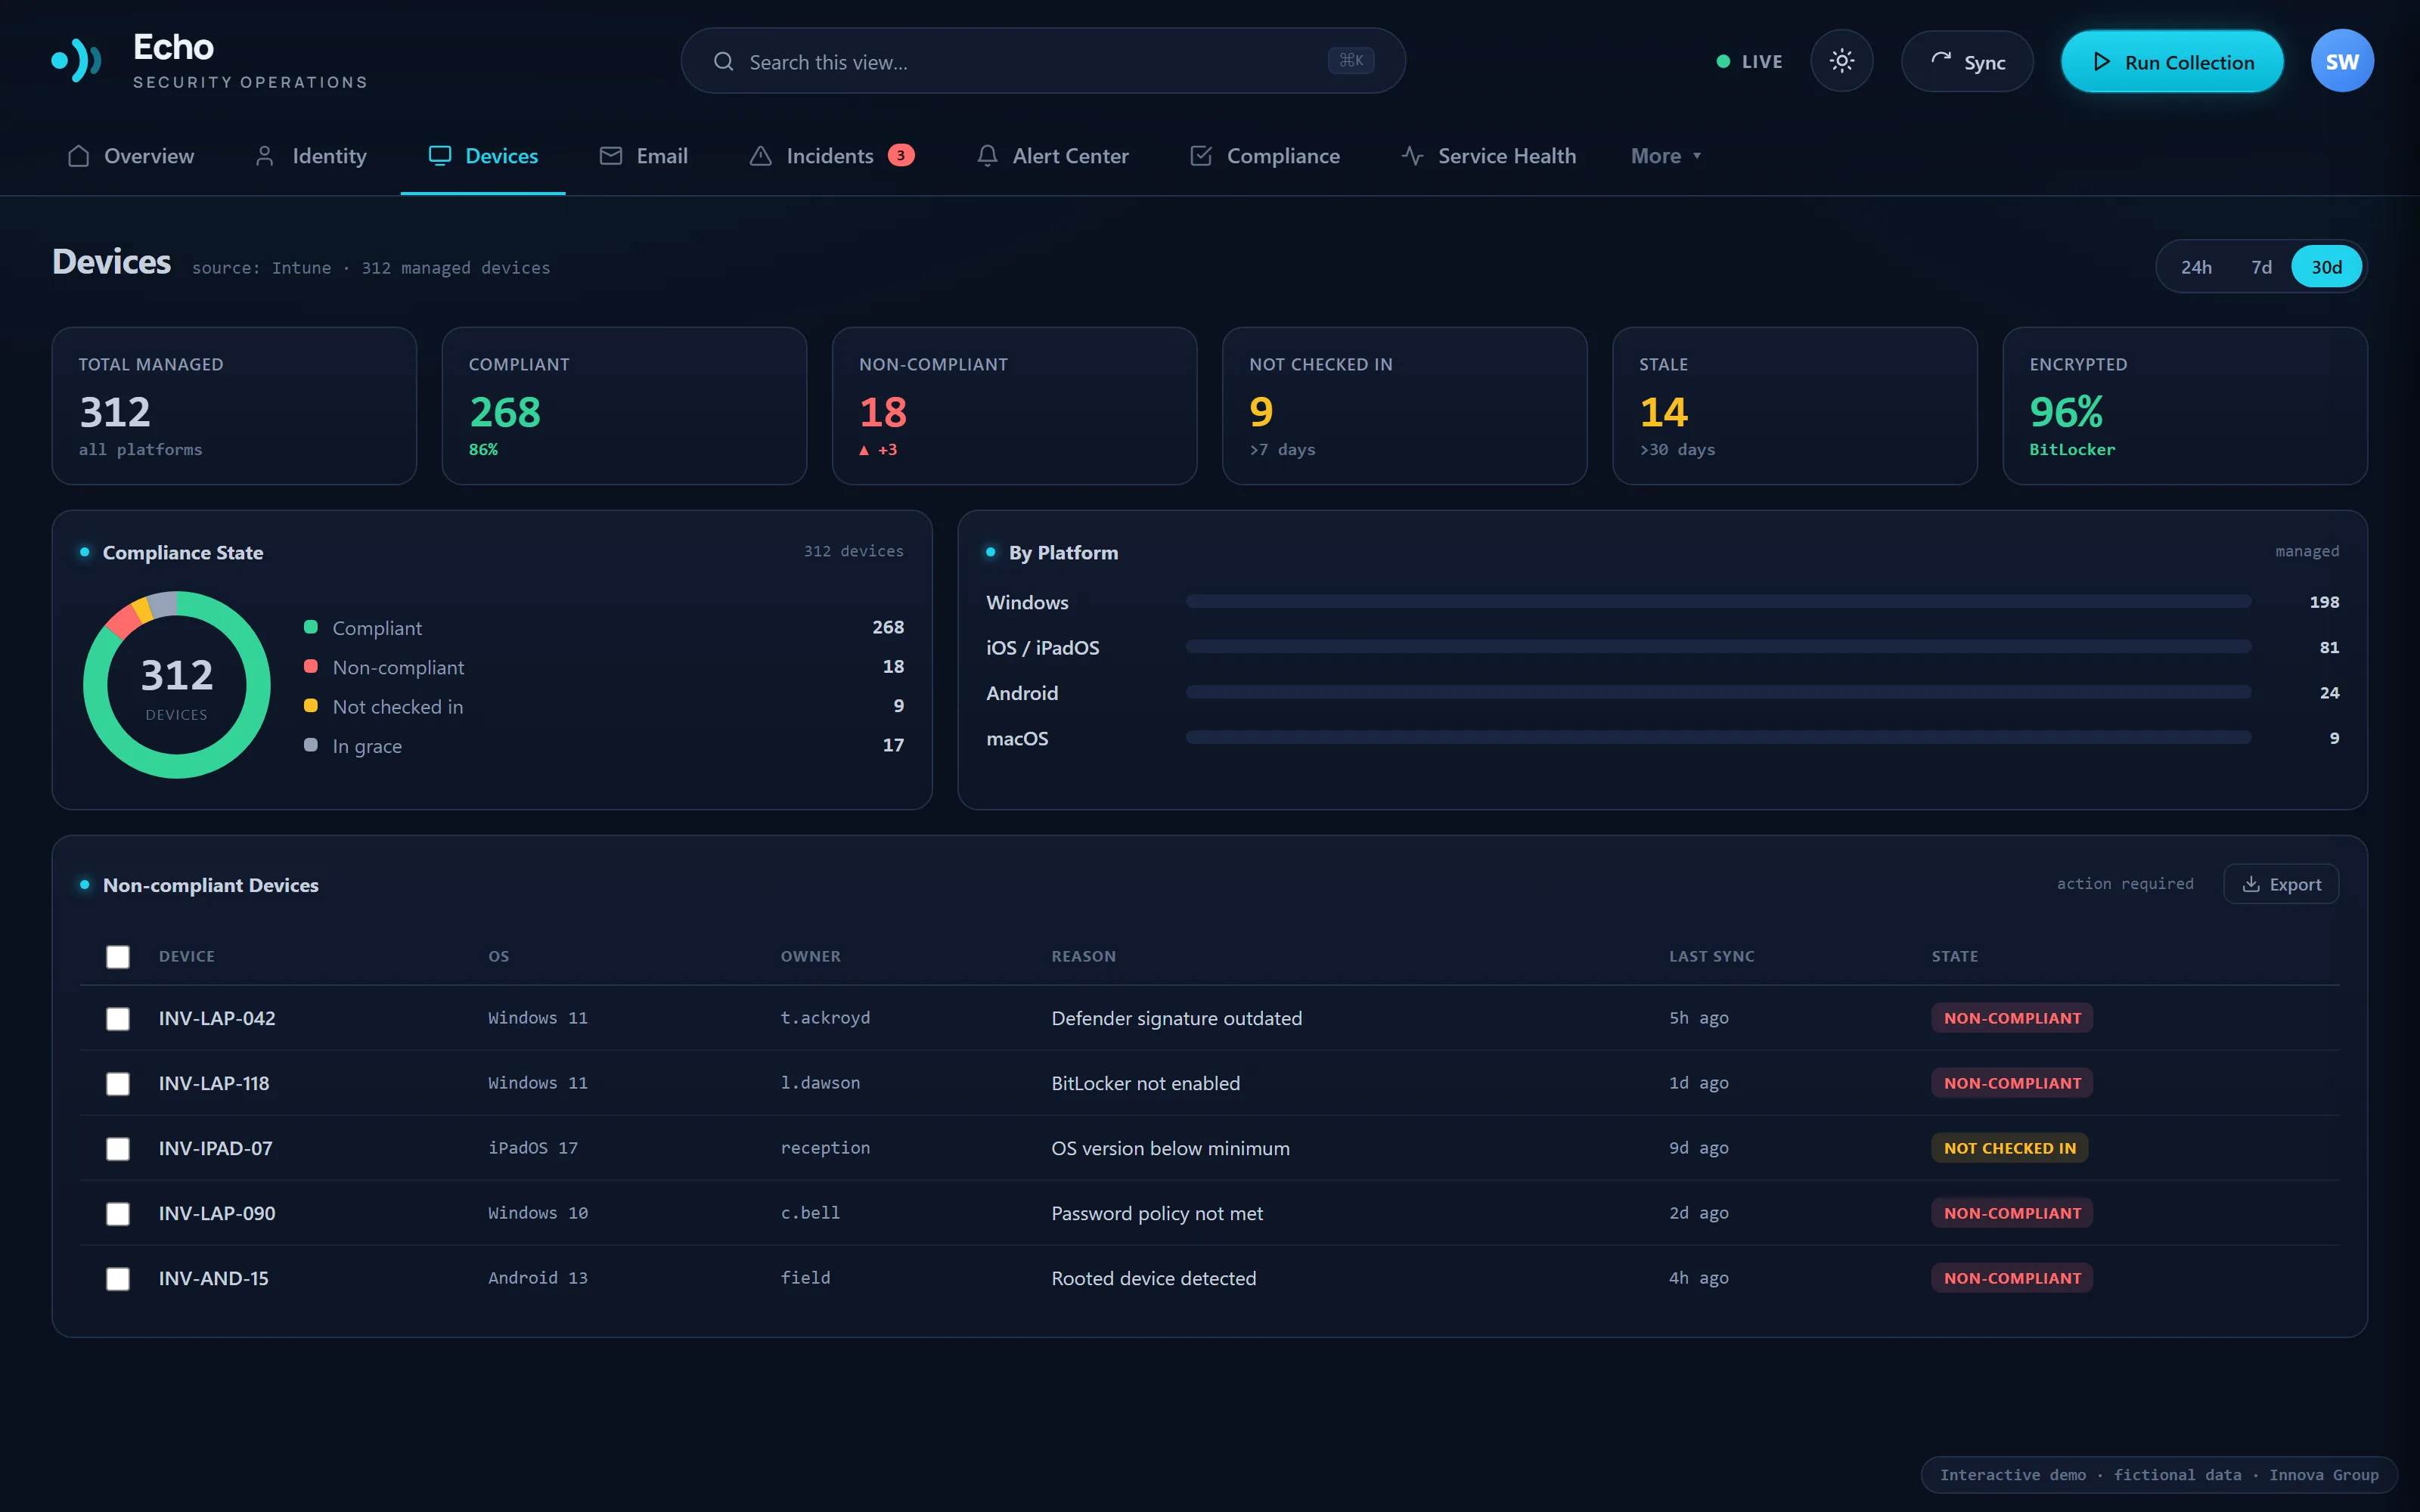Export the non-compliant devices list
This screenshot has width=2420, height=1512.
tap(2281, 884)
